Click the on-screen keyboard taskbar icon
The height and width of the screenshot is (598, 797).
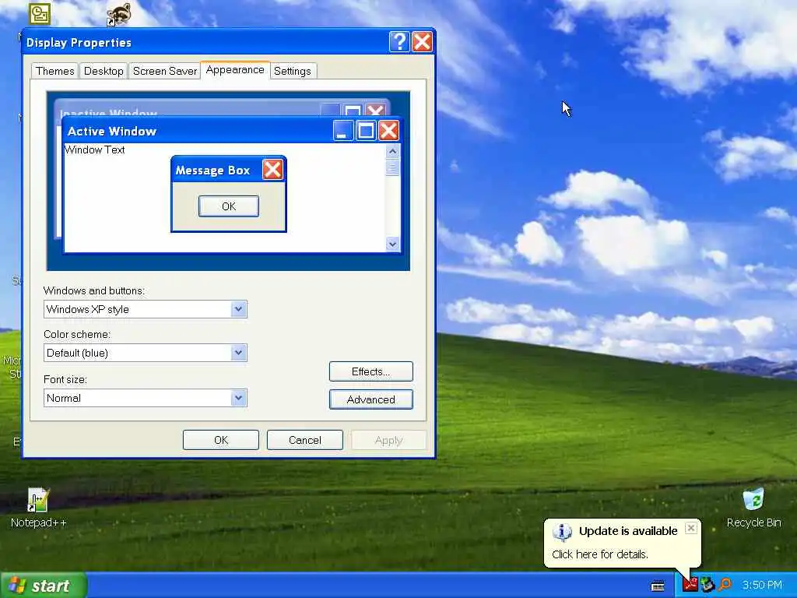click(658, 586)
